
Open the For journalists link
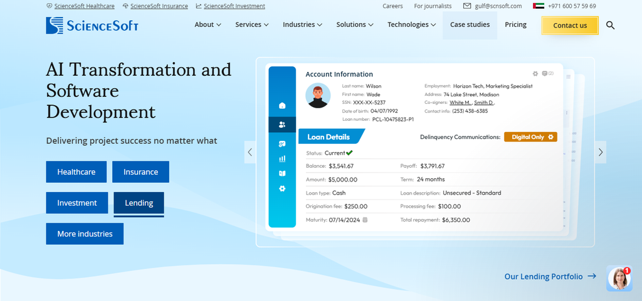tap(433, 6)
